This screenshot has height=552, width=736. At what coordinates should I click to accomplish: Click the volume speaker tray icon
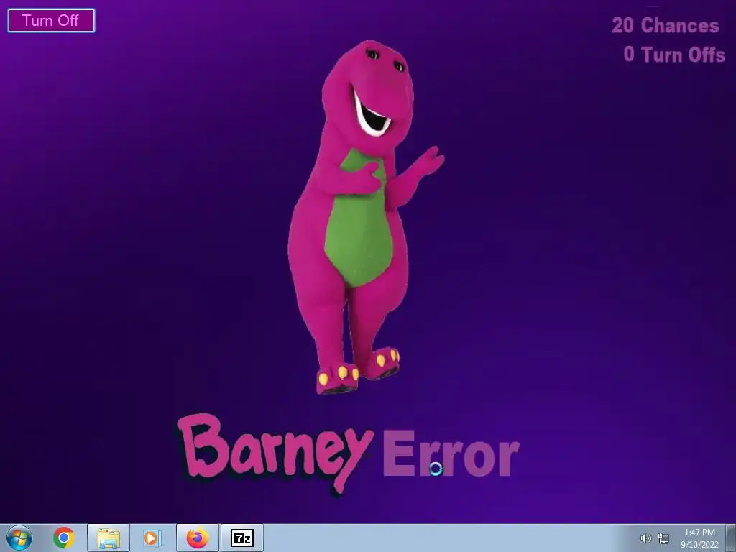(646, 538)
